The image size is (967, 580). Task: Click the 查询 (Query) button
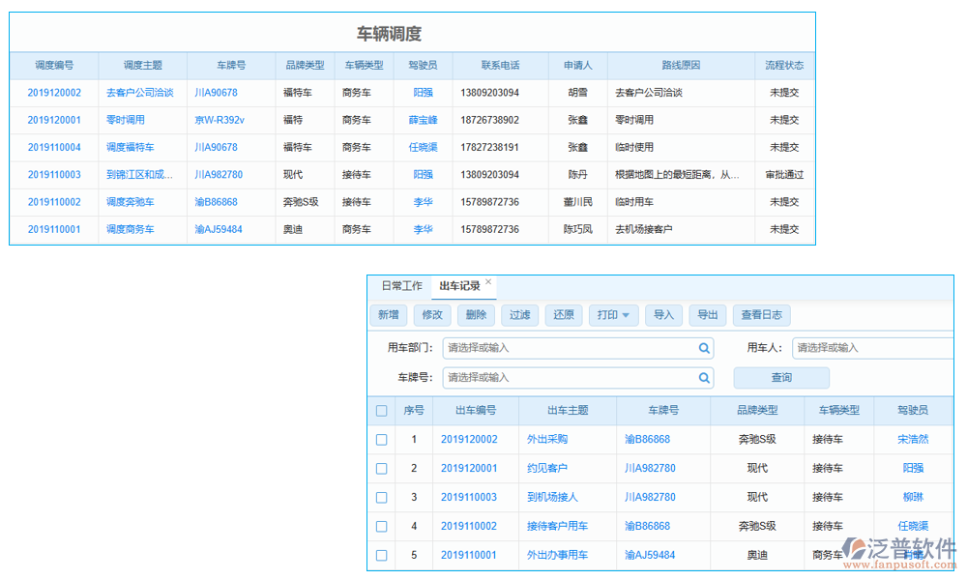coord(781,377)
